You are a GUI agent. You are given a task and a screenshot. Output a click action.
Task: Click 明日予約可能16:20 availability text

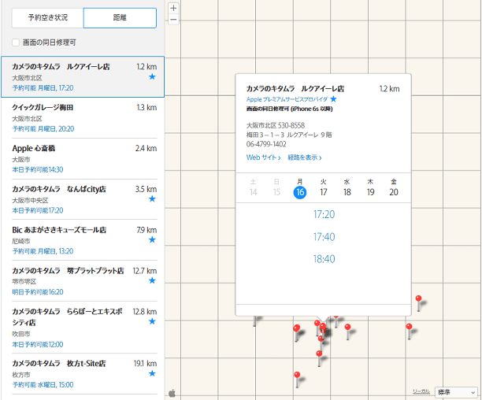(x=38, y=292)
